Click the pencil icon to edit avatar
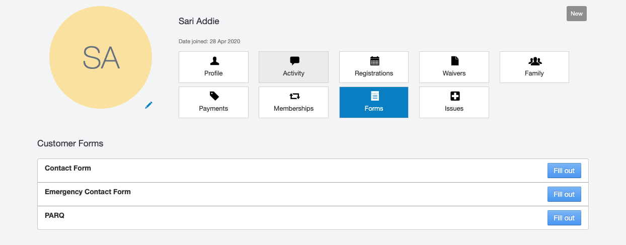The width and height of the screenshot is (626, 245). pyautogui.click(x=148, y=105)
